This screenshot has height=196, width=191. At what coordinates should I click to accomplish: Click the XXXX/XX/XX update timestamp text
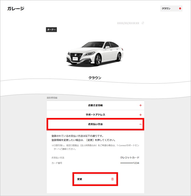[128, 23]
